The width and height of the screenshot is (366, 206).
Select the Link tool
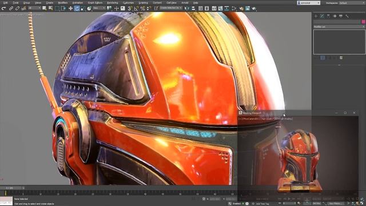(x=11, y=9)
